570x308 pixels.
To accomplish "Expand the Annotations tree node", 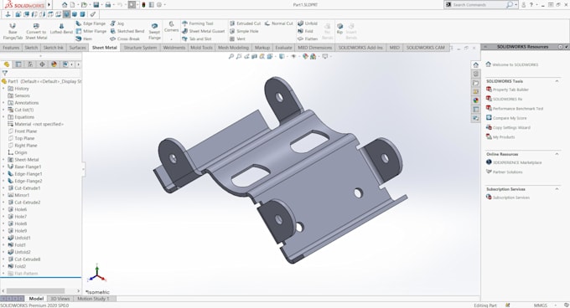I will click(4, 103).
